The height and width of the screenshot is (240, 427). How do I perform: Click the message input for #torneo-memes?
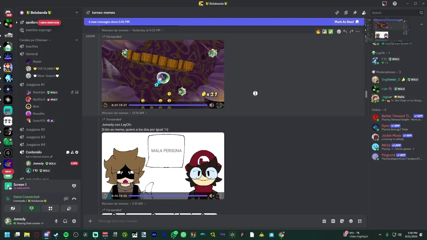[207, 221]
